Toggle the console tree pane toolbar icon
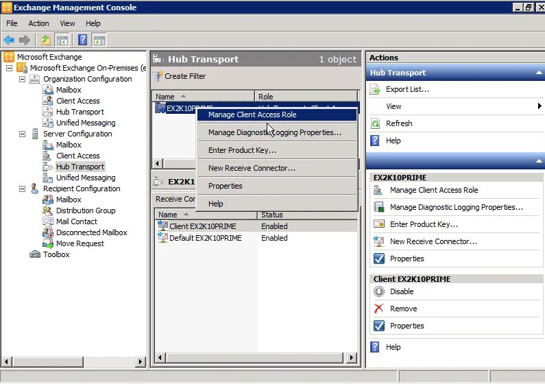545x384 pixels. (62, 40)
